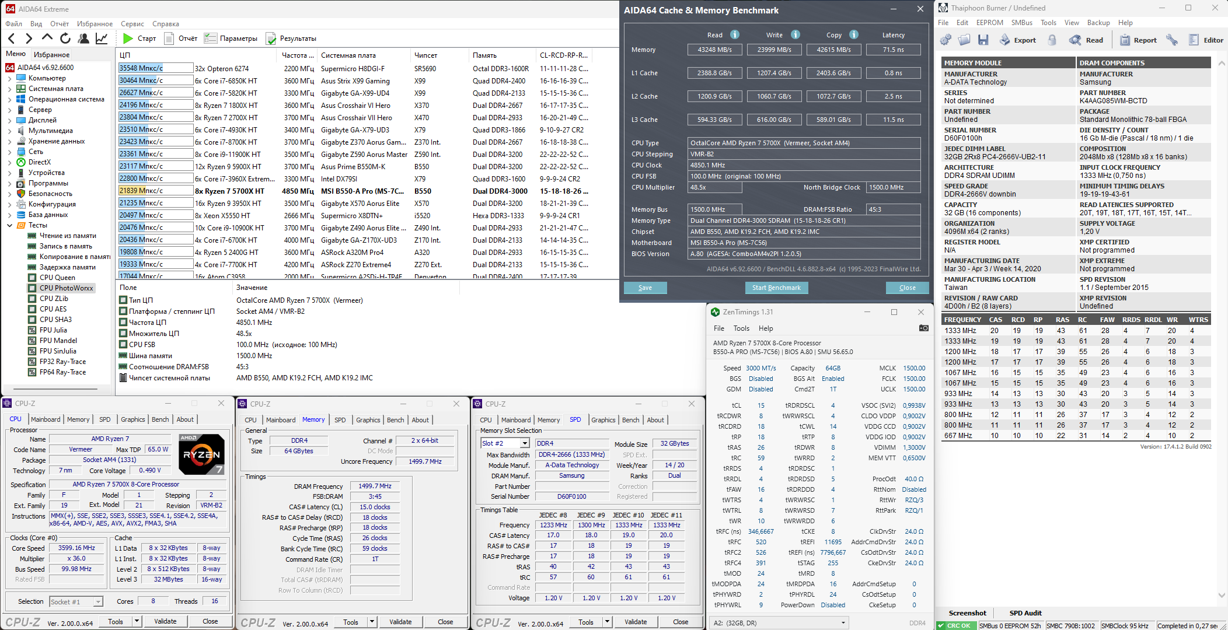This screenshot has width=1228, height=630.
Task: Select the CPU Queen benchmark item
Action: (x=57, y=278)
